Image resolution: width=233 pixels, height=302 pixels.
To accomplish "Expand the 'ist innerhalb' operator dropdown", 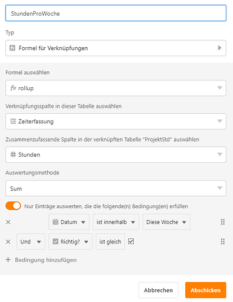I will 116,222.
